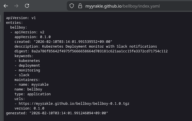The height and width of the screenshot is (121, 192).
Task: Click the forward navigation arrow
Action: click(17, 6)
